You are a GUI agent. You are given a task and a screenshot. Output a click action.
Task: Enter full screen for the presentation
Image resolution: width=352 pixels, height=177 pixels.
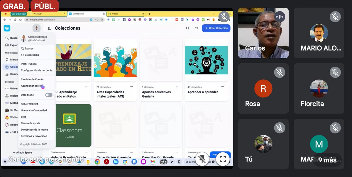point(223,159)
